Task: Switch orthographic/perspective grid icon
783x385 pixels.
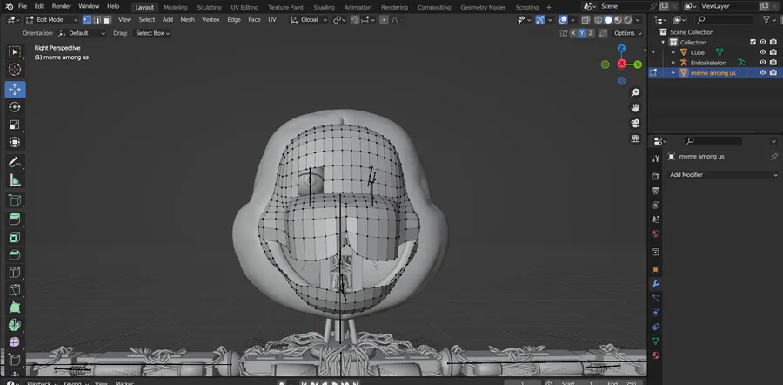Action: 635,138
